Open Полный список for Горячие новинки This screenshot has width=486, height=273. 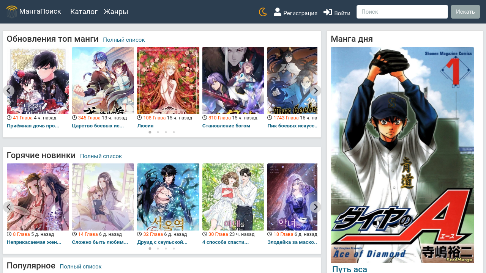(101, 156)
